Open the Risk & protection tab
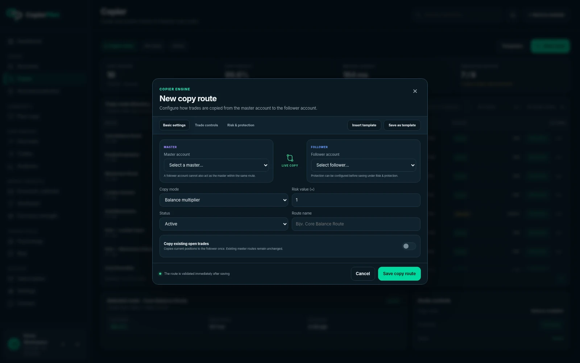The width and height of the screenshot is (580, 363). 241,125
